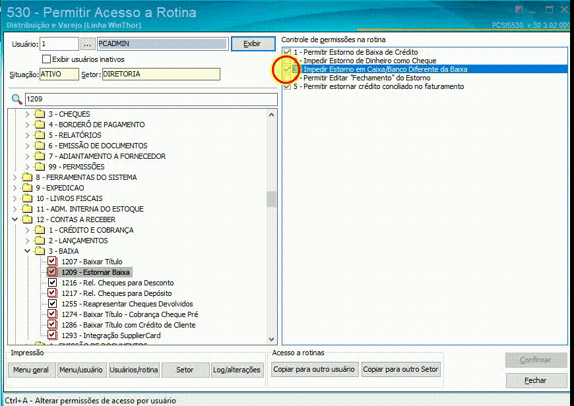Click the Situação field showing ATIVO

point(59,74)
